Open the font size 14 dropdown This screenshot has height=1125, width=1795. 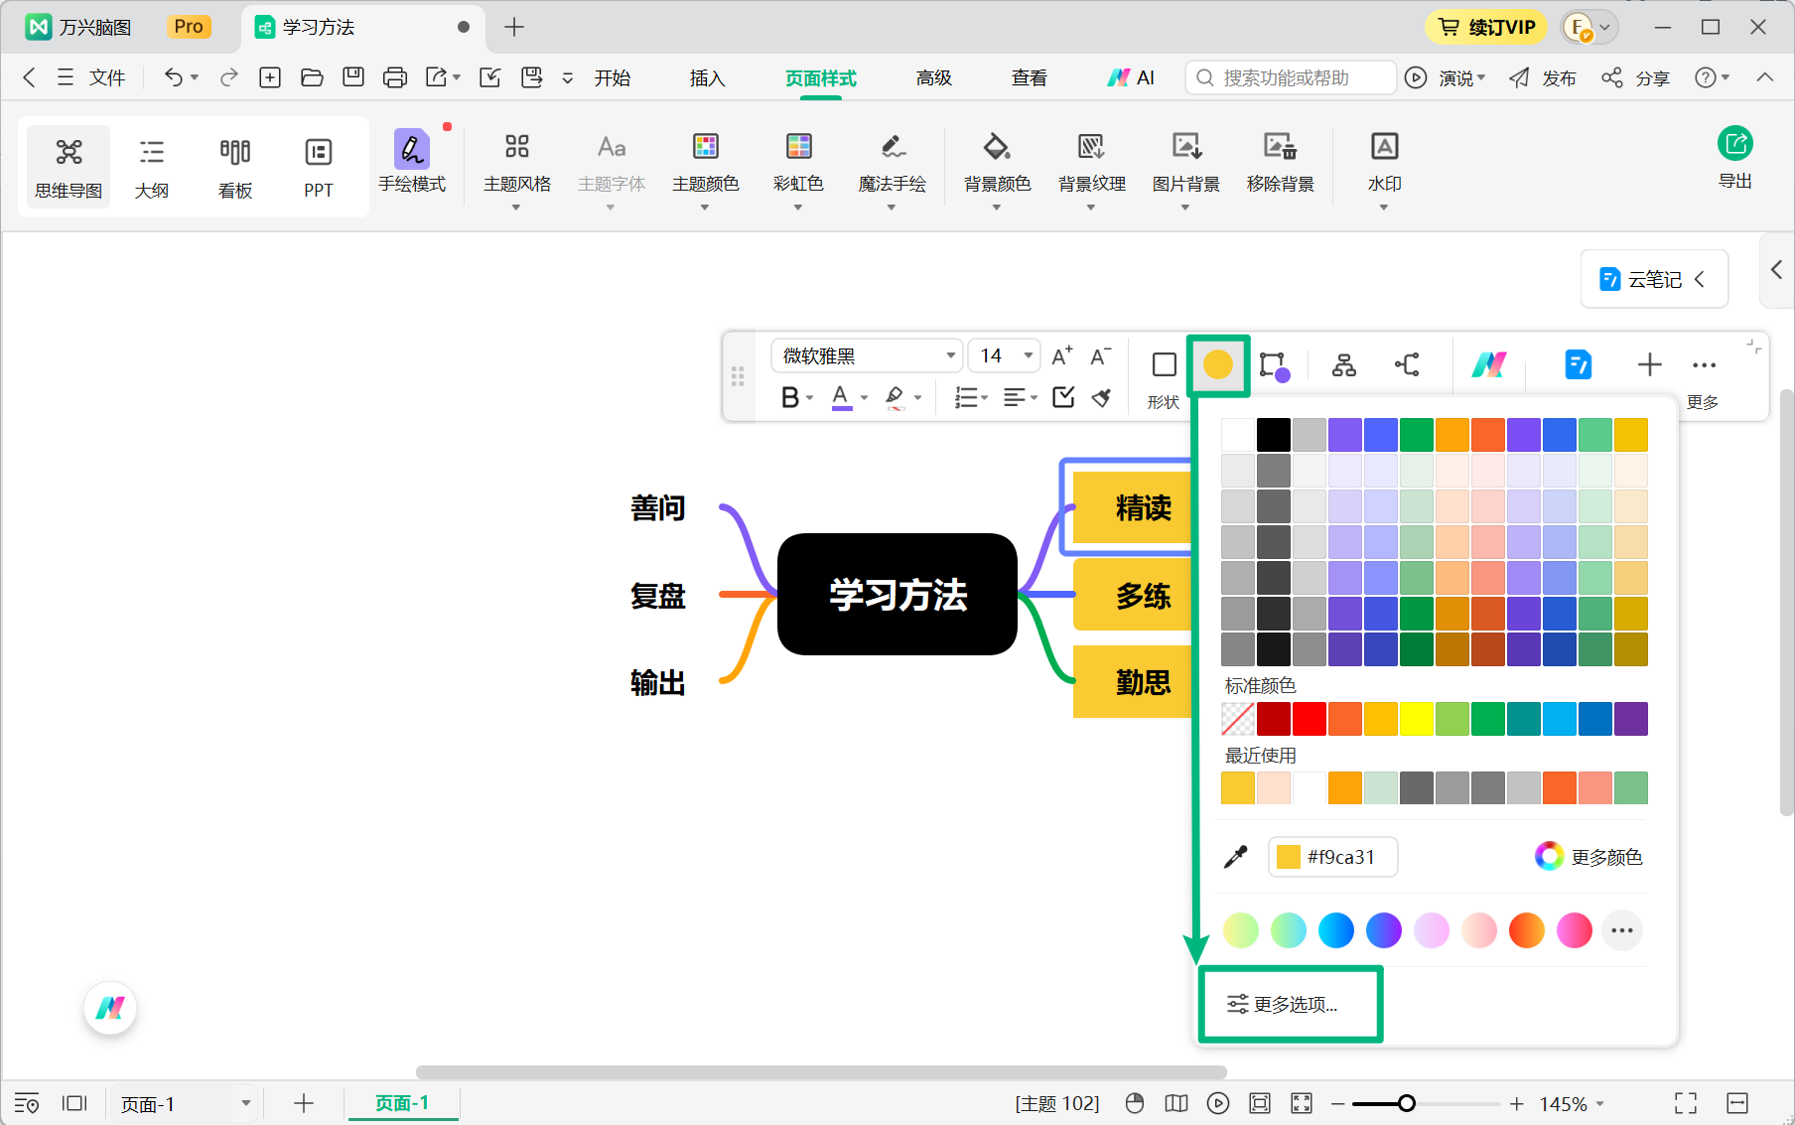(1004, 355)
